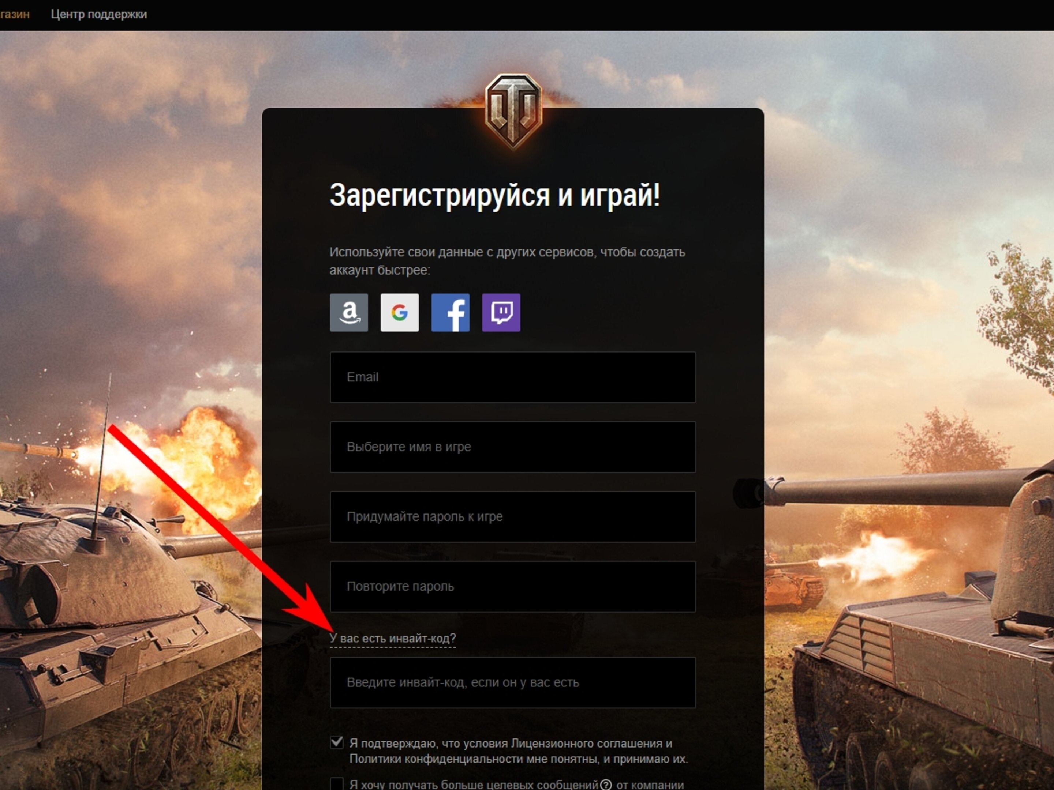Image resolution: width=1054 pixels, height=790 pixels.
Task: Click the 'Повторите пароль' field
Action: [513, 586]
